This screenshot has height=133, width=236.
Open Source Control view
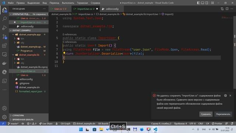(4, 37)
